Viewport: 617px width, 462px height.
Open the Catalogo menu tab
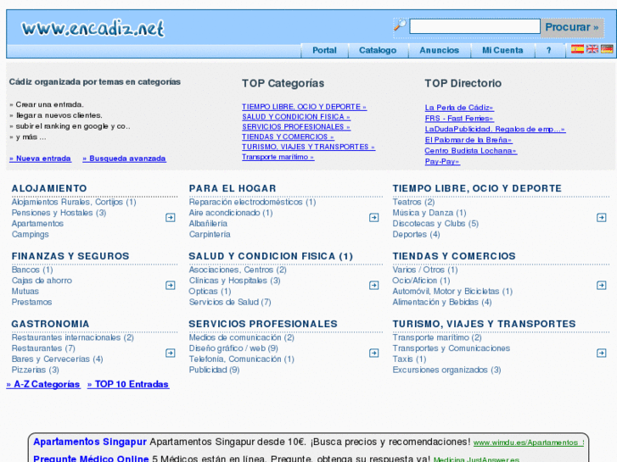378,50
